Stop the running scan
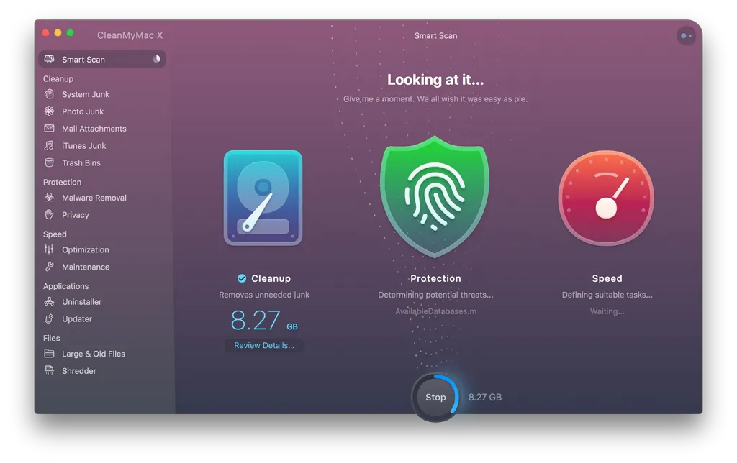Viewport: 737px width, 463px height. coord(435,398)
